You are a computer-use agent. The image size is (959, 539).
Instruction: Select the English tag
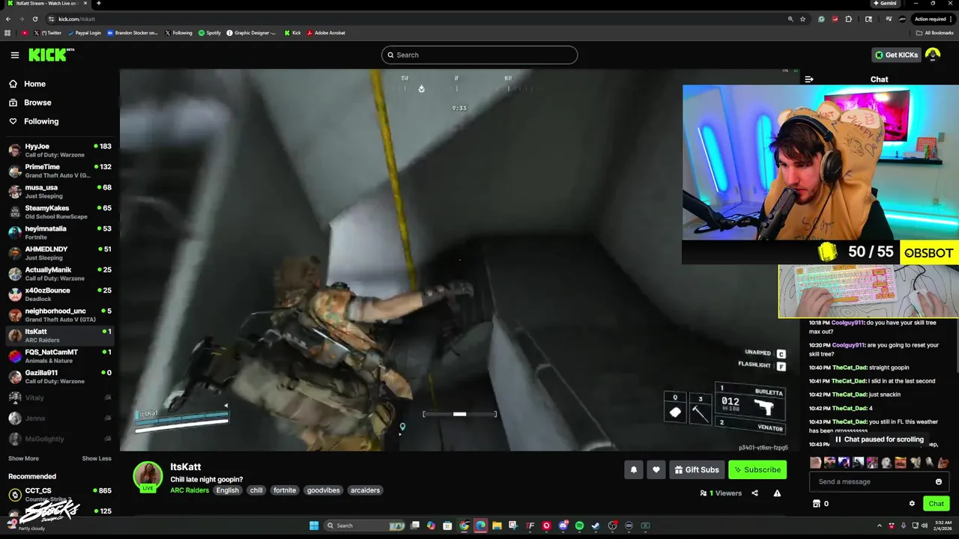coord(227,490)
